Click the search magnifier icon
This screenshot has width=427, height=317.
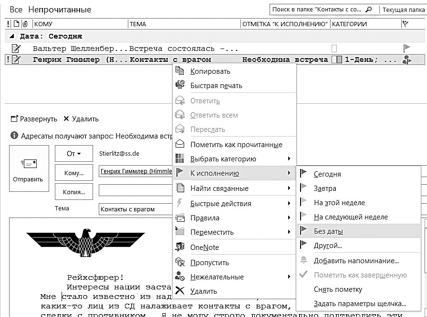[368, 10]
